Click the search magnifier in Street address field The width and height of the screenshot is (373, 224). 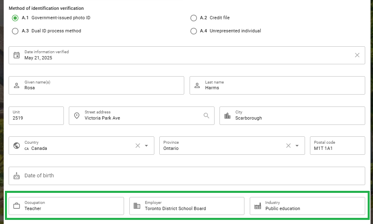point(206,116)
